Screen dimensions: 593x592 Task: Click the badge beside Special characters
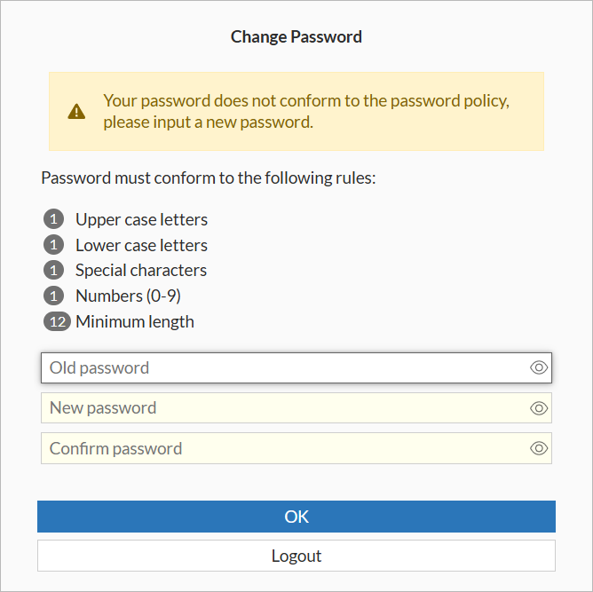pos(53,270)
